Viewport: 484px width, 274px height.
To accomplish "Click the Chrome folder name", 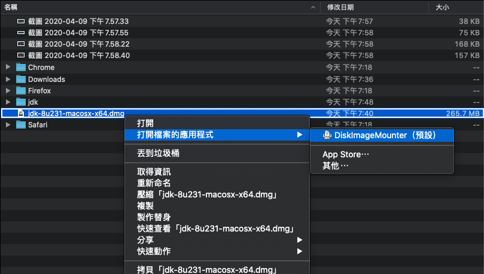I will point(41,67).
